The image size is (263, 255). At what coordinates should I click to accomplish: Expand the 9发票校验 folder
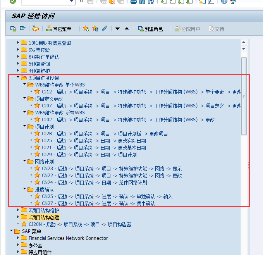click(18, 50)
